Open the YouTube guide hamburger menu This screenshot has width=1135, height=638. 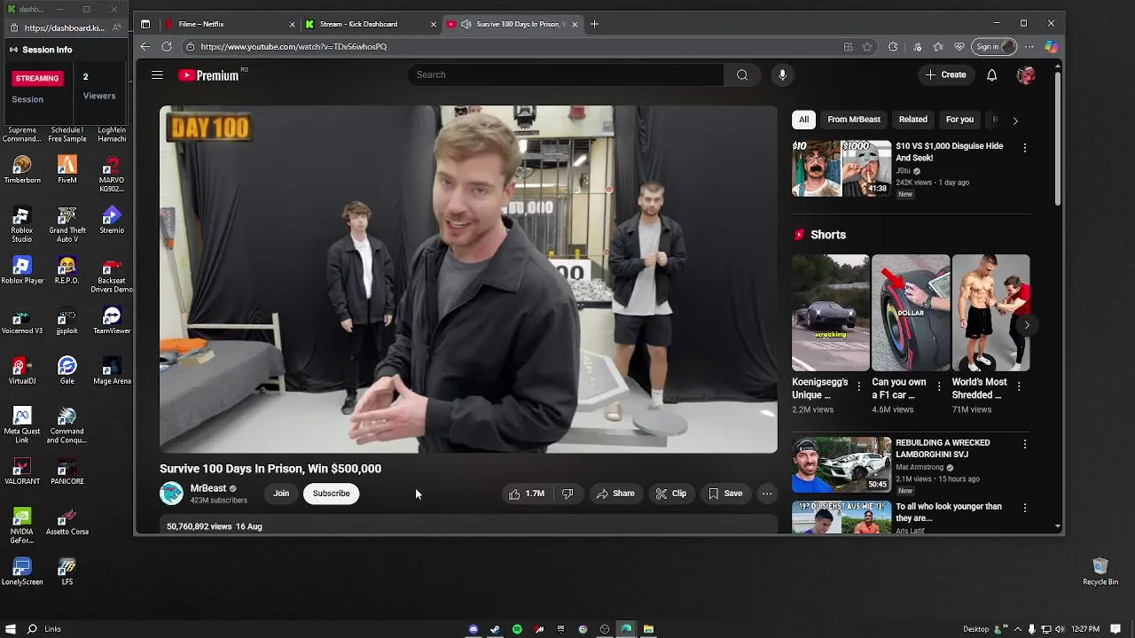coord(157,75)
